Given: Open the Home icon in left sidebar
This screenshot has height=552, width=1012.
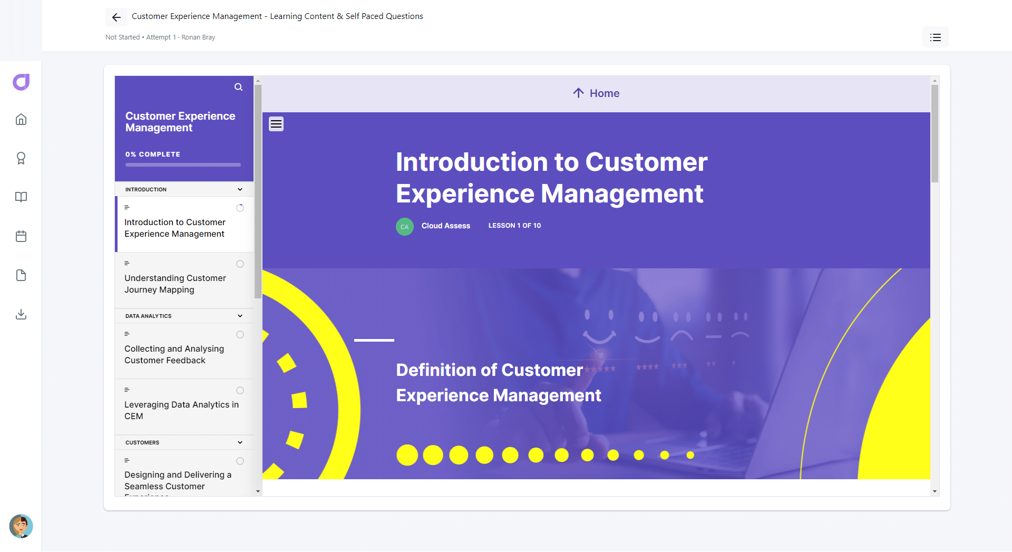Looking at the screenshot, I should 21,120.
